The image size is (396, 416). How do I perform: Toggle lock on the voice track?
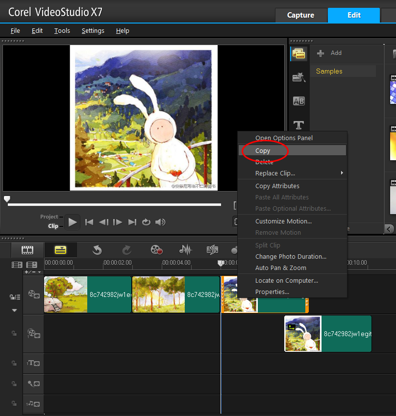click(14, 384)
